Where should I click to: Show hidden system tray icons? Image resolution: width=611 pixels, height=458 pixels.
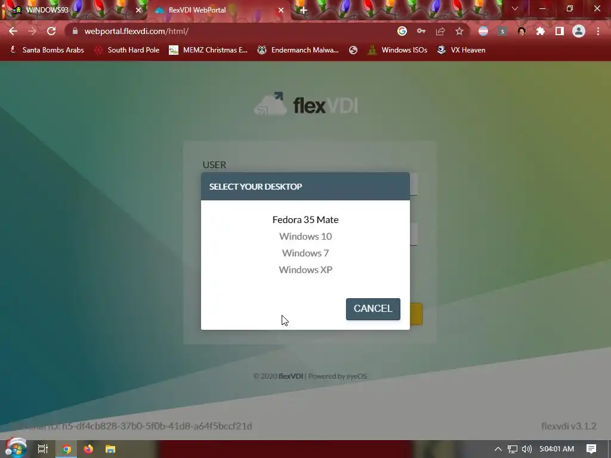pos(498,449)
